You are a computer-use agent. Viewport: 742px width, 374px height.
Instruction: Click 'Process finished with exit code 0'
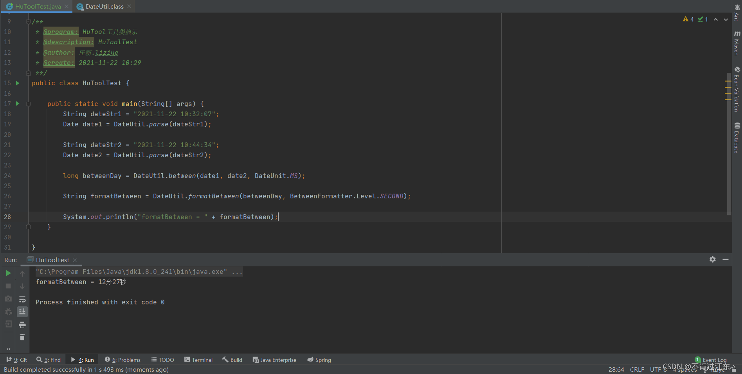click(x=100, y=302)
